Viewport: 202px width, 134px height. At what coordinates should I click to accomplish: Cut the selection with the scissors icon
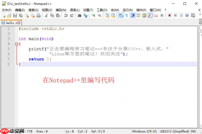click(x=46, y=15)
